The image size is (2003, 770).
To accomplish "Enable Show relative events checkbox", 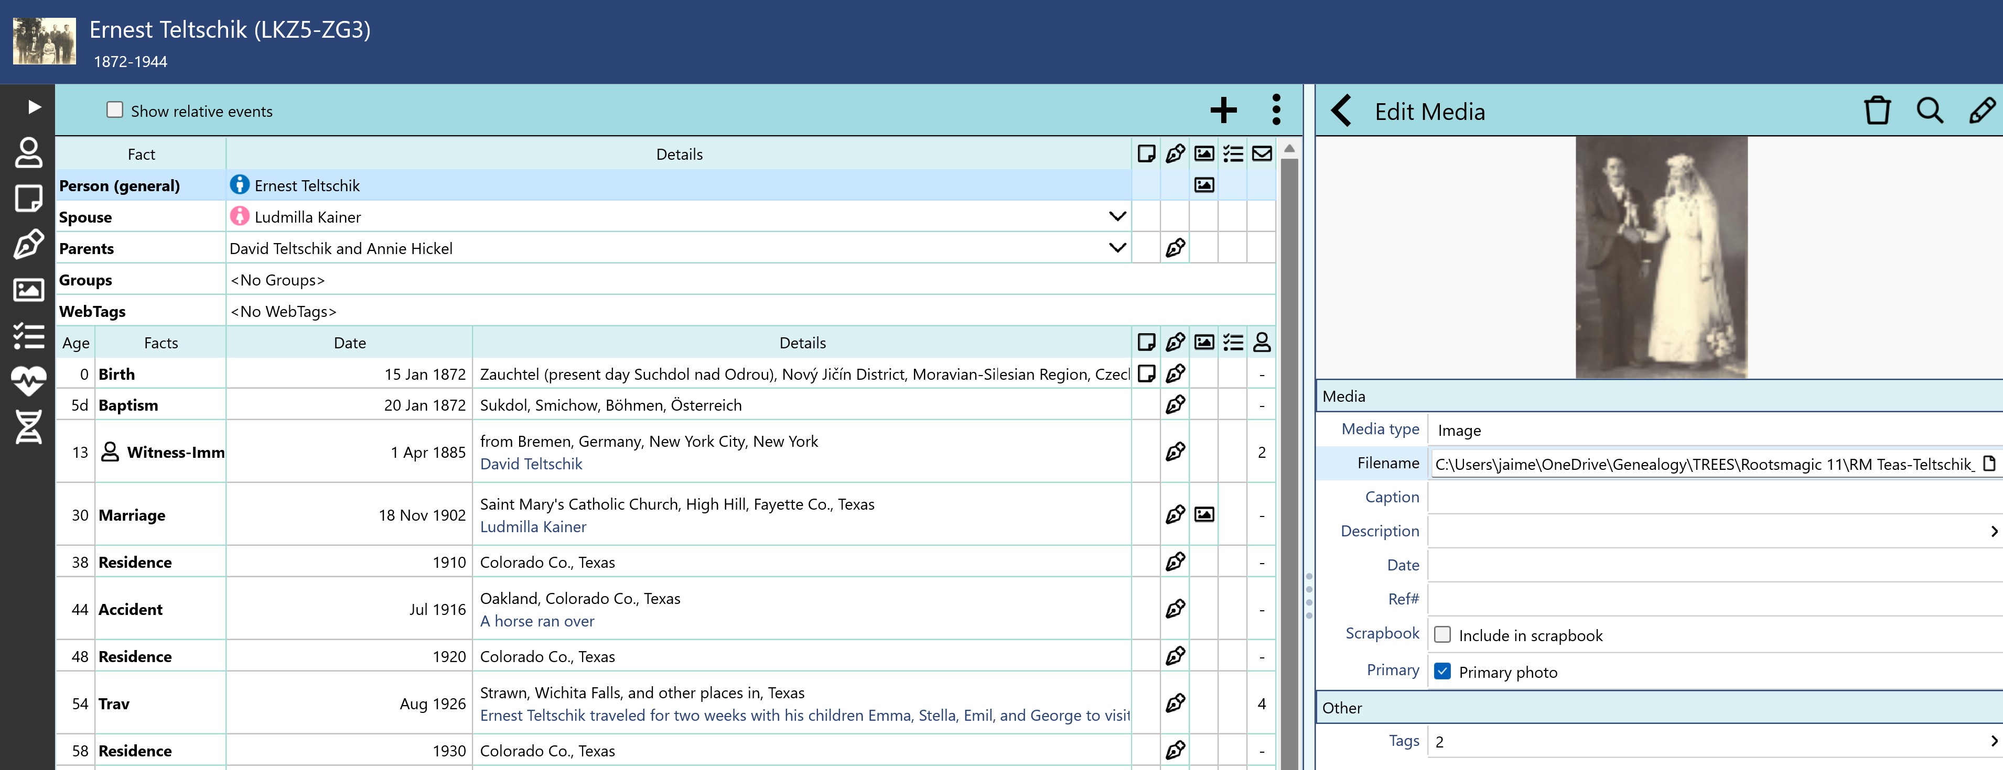I will click(x=115, y=111).
